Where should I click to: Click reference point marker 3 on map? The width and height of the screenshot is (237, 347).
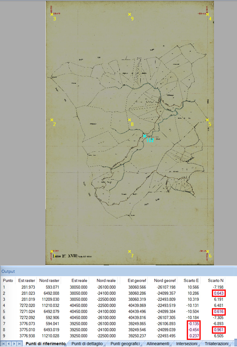(x=52, y=14)
